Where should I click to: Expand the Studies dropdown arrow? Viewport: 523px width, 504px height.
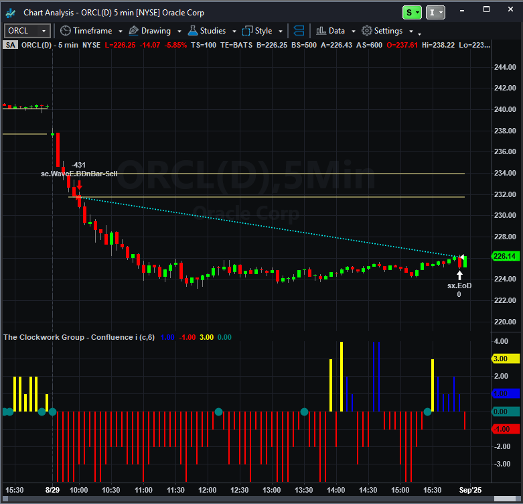coord(234,31)
